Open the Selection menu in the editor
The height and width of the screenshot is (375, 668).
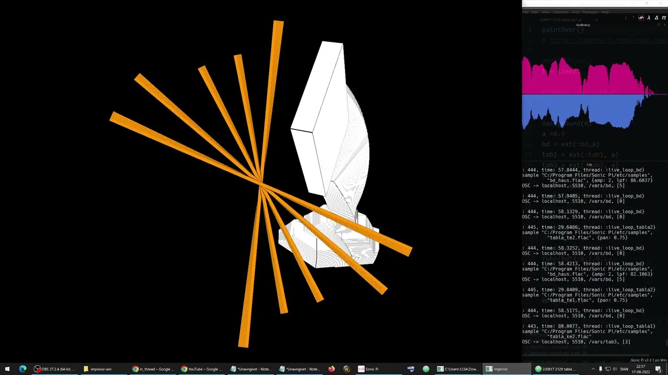(x=560, y=12)
